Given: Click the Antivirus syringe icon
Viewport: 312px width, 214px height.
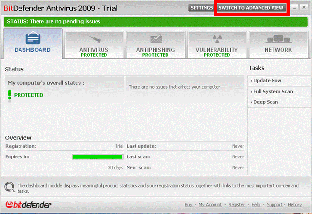Looking at the screenshot, I should tap(94, 39).
